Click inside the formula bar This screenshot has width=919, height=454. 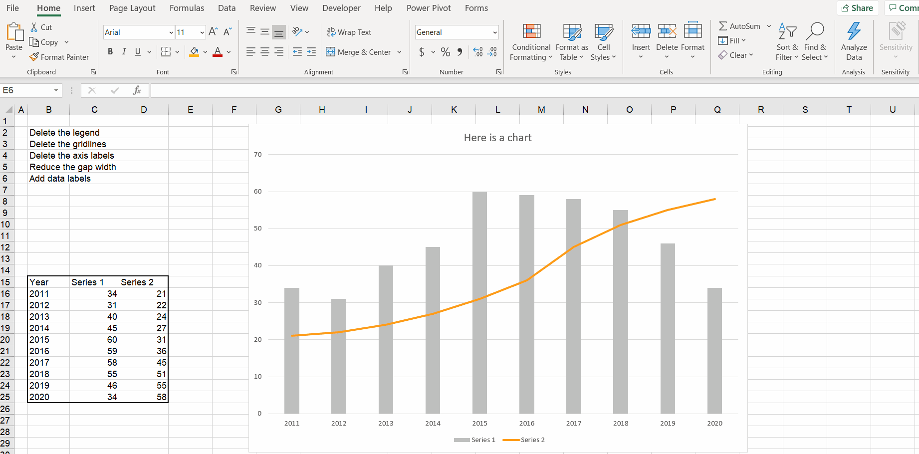click(x=299, y=90)
